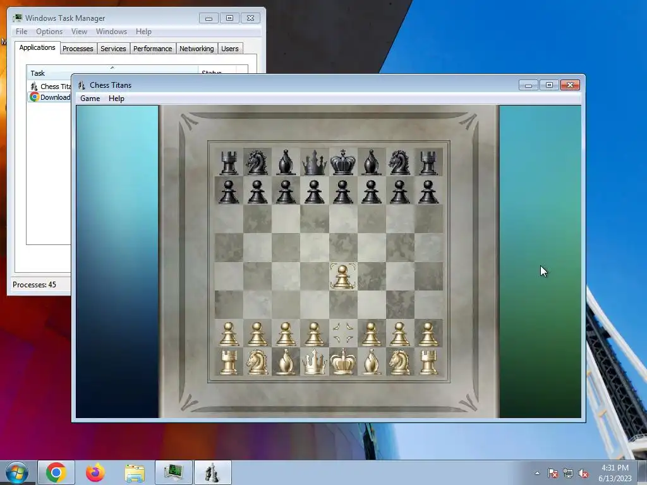
Task: Minimize the Chess Titans window
Action: click(x=529, y=85)
